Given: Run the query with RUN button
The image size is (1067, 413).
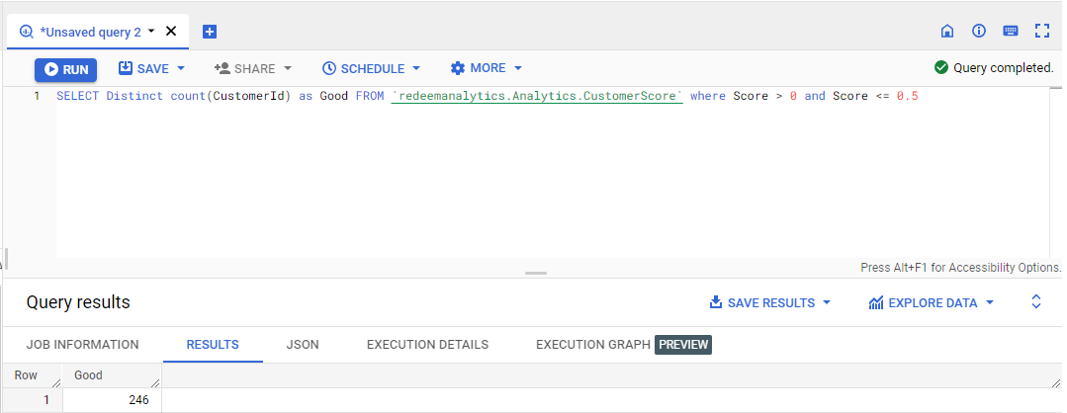Looking at the screenshot, I should pos(66,69).
